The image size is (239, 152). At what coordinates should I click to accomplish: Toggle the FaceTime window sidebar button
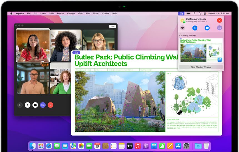coord(20,105)
